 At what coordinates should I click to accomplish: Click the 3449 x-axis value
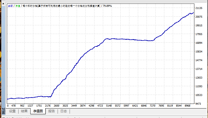(x=74, y=106)
